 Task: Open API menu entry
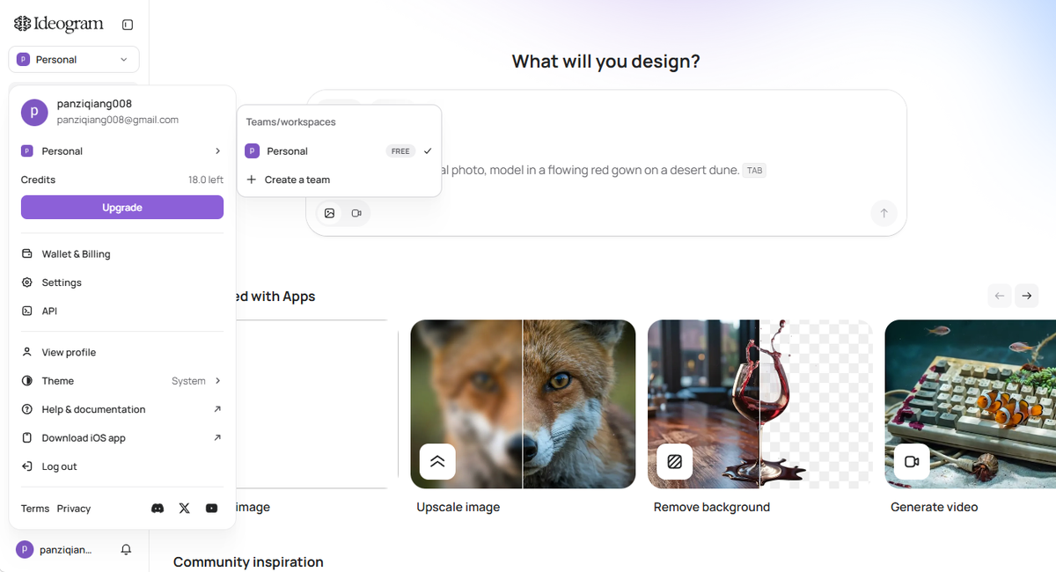click(x=122, y=311)
